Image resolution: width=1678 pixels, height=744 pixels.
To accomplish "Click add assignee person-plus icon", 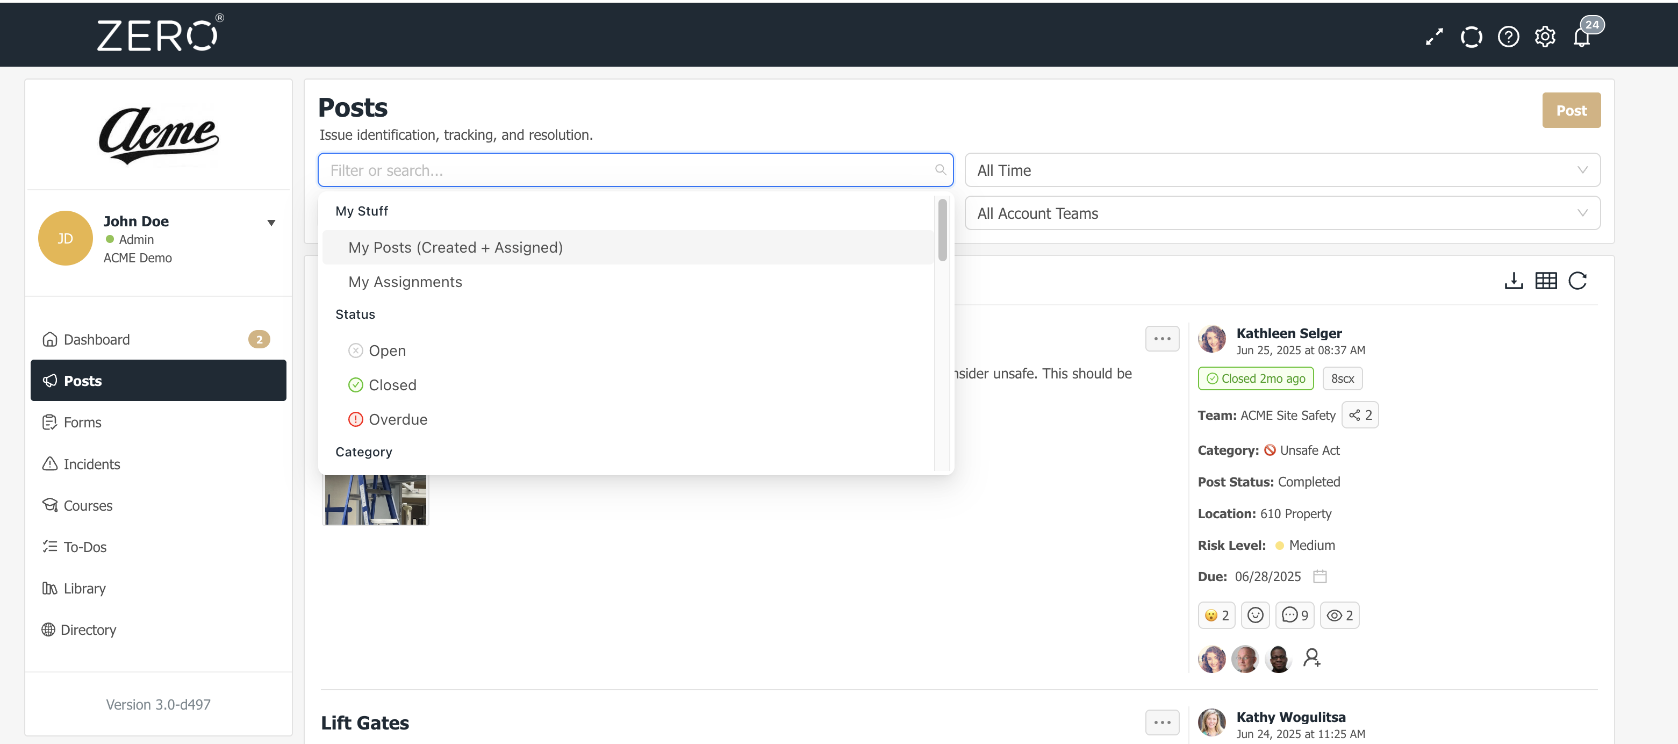I will [x=1311, y=657].
